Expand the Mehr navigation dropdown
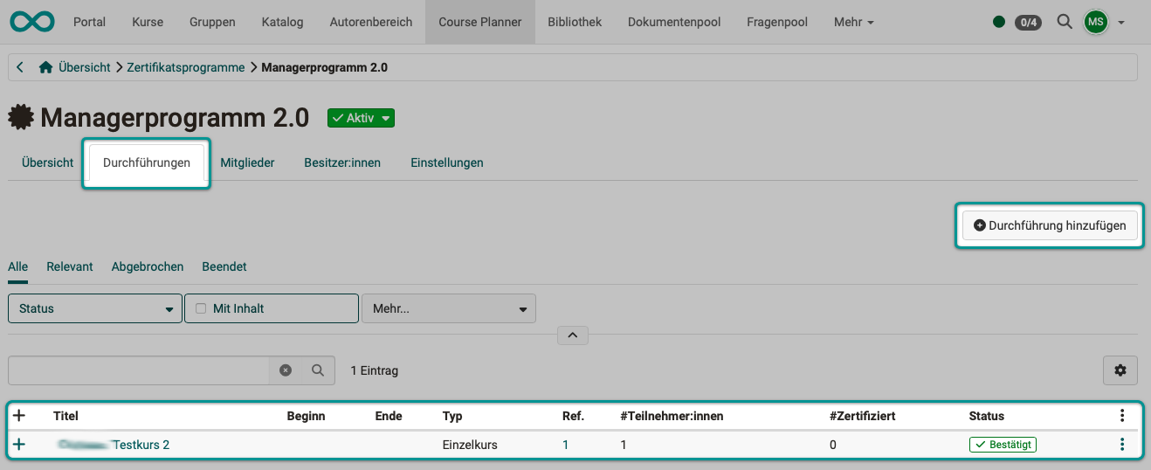The image size is (1151, 470). (x=853, y=22)
